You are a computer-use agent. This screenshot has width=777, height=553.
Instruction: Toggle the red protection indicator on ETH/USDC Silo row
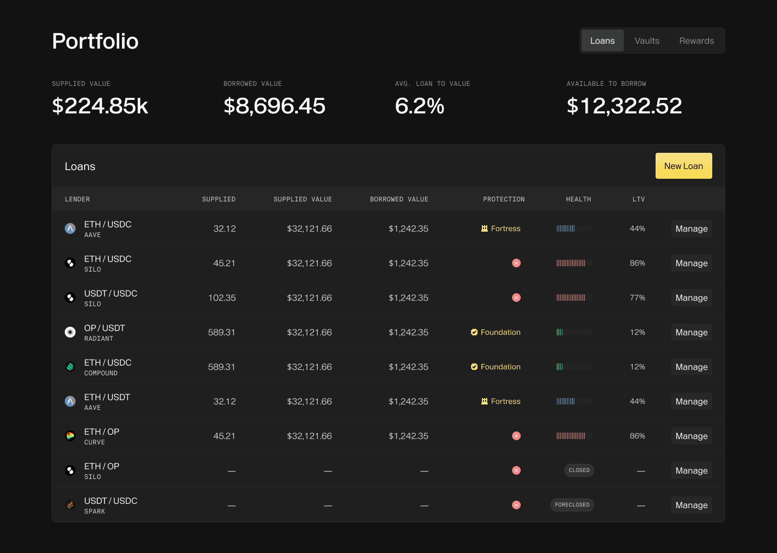point(516,263)
